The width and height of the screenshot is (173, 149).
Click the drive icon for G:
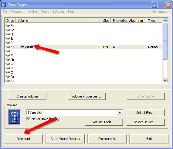(x=8, y=30)
